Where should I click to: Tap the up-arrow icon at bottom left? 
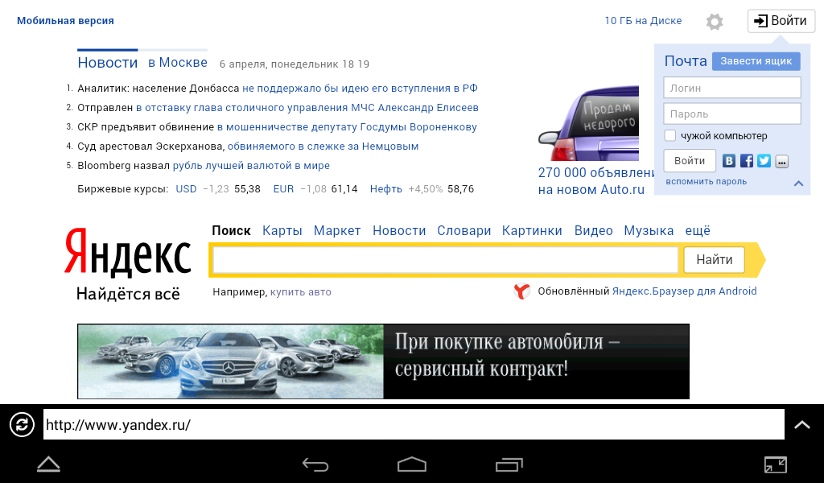click(48, 464)
